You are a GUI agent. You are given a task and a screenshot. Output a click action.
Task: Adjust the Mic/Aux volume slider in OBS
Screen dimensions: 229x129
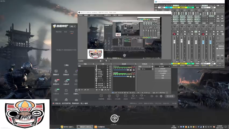point(121,70)
